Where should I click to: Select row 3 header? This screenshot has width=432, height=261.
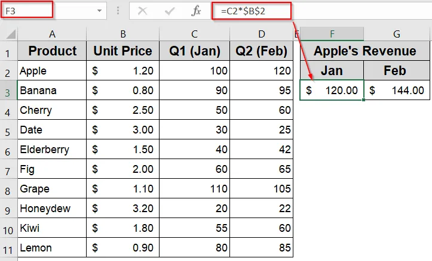[9, 91]
